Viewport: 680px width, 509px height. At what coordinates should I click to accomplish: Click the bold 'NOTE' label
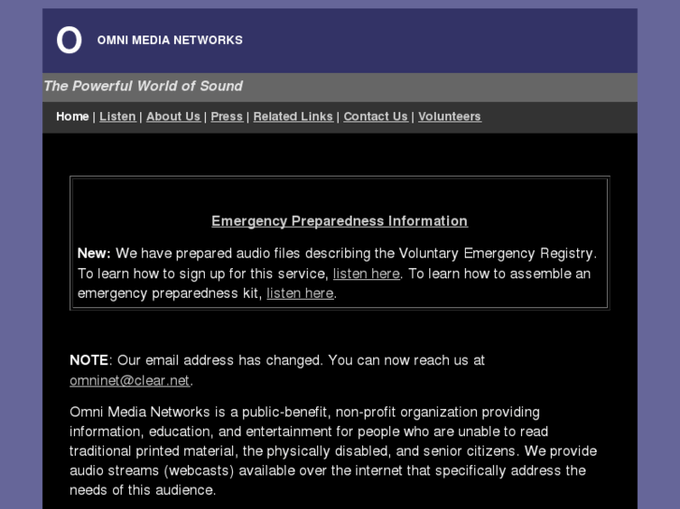click(89, 361)
